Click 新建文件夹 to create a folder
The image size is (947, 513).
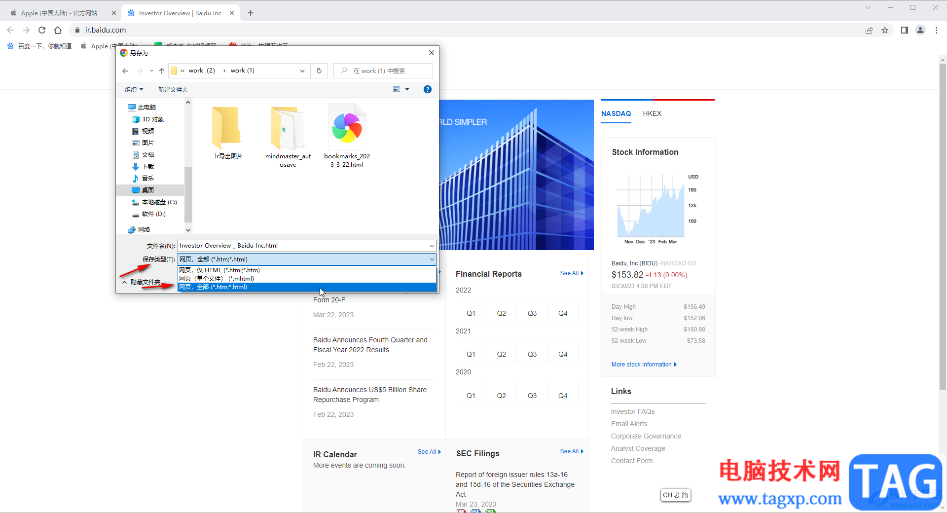pyautogui.click(x=173, y=89)
